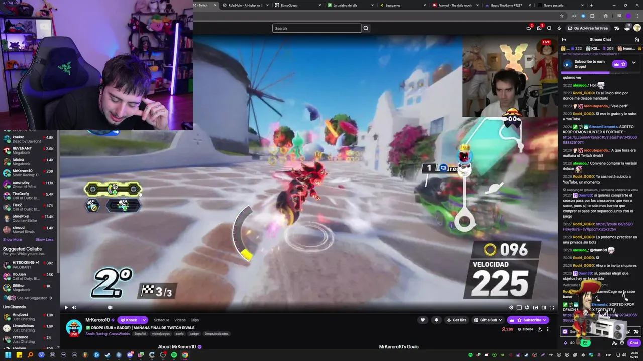Claim the green channel points chest
Screen dimensions: 643x361
(x=585, y=343)
